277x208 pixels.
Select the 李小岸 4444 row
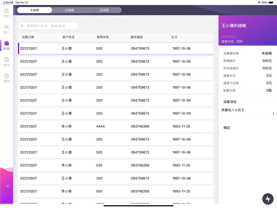click(x=116, y=126)
